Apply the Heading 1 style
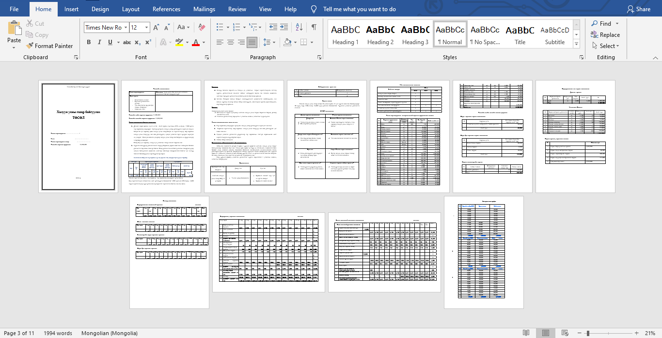The height and width of the screenshot is (338, 662). click(x=346, y=34)
